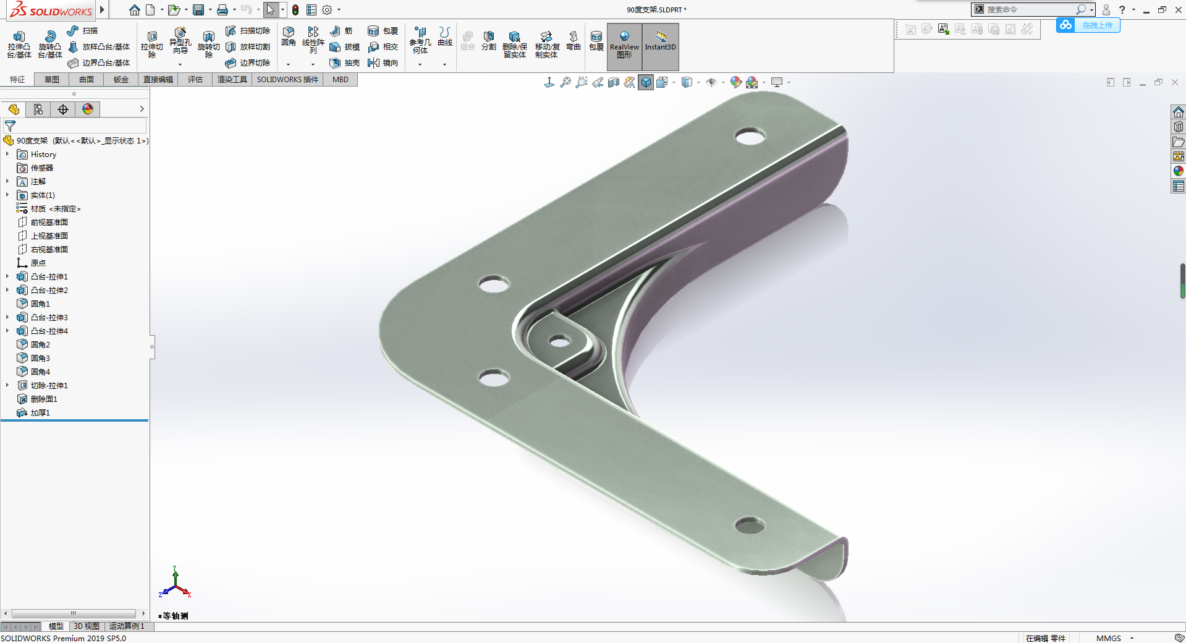
Task: Click the 抽壳 shell tool
Action: point(344,62)
